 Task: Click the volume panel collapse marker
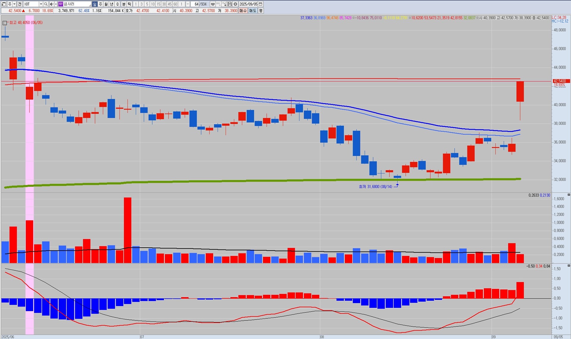(x=569, y=195)
